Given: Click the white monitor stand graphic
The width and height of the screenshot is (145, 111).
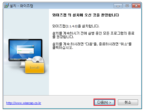Looking at the screenshot, I should [x=22, y=64].
